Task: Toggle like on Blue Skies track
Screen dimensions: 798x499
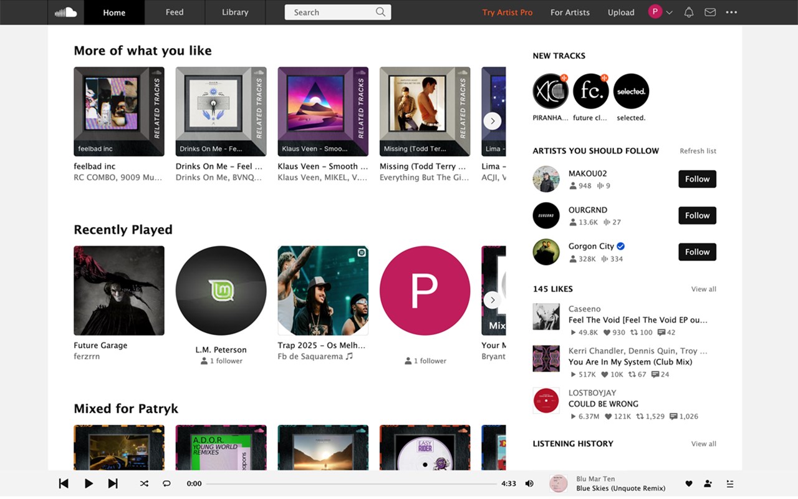Action: click(689, 483)
